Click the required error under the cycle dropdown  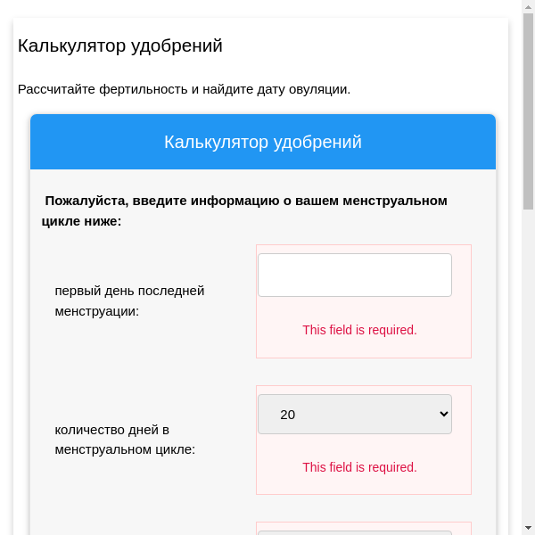[359, 467]
